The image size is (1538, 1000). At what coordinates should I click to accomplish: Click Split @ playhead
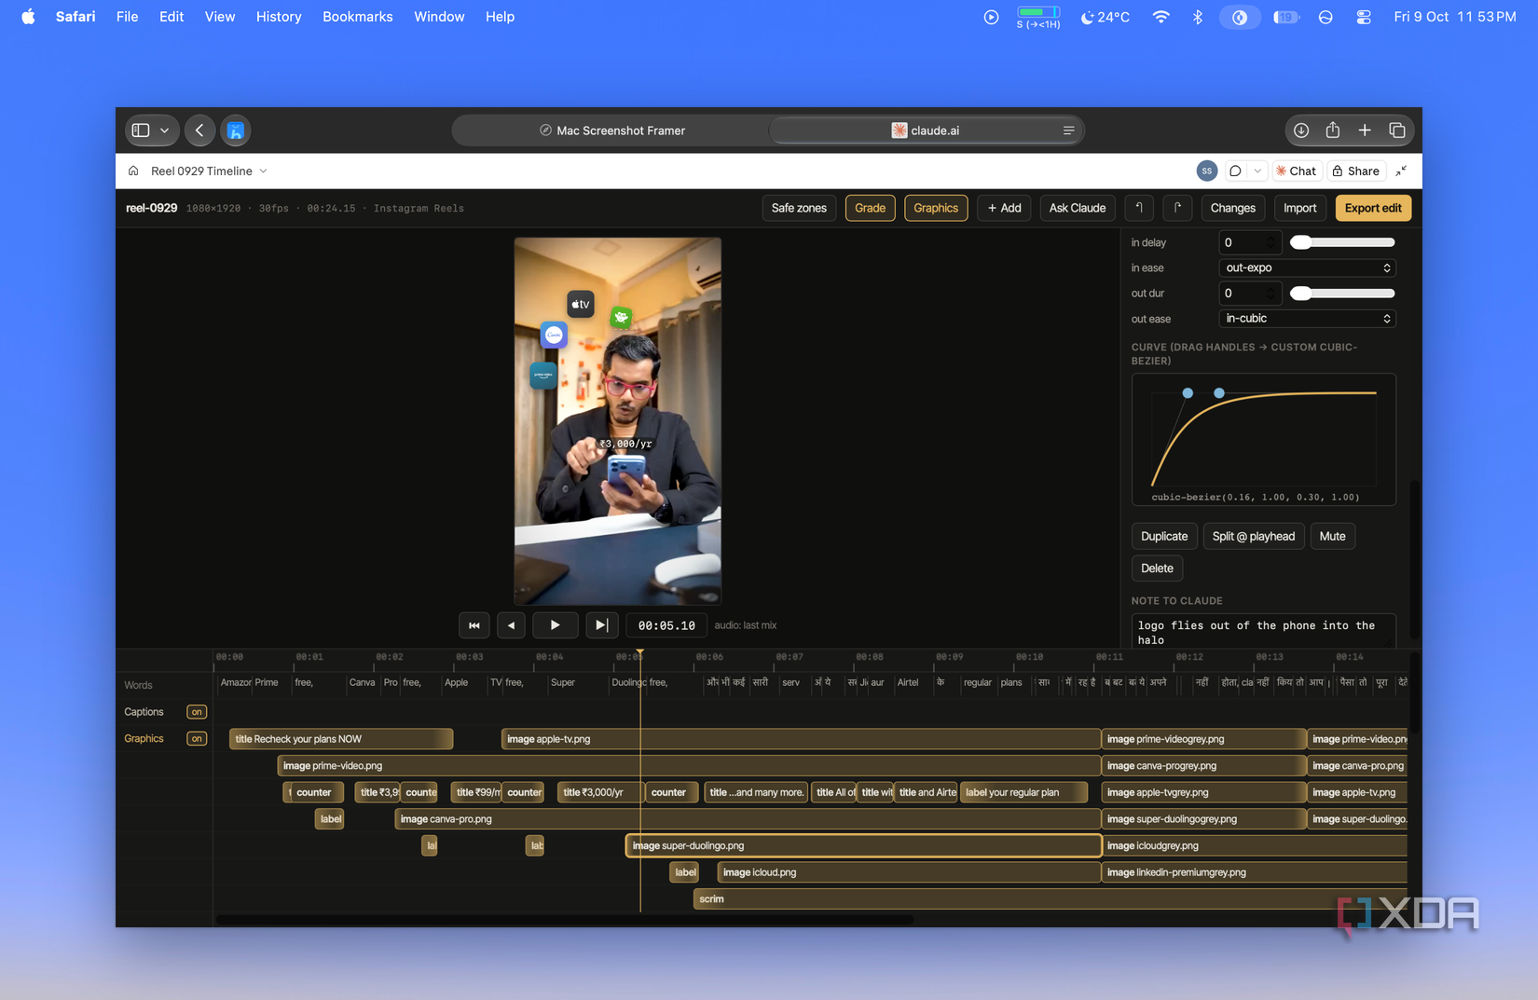tap(1254, 536)
